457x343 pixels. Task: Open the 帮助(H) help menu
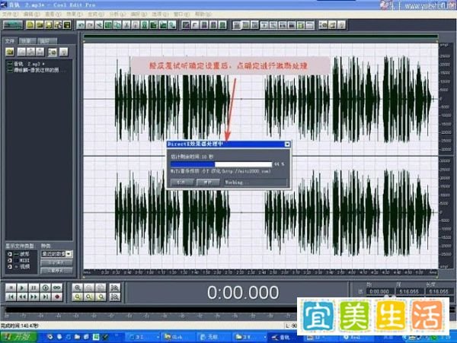tap(203, 14)
